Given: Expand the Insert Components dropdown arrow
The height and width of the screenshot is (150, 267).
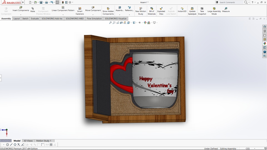Looking at the screenshot, I should pos(21,14).
